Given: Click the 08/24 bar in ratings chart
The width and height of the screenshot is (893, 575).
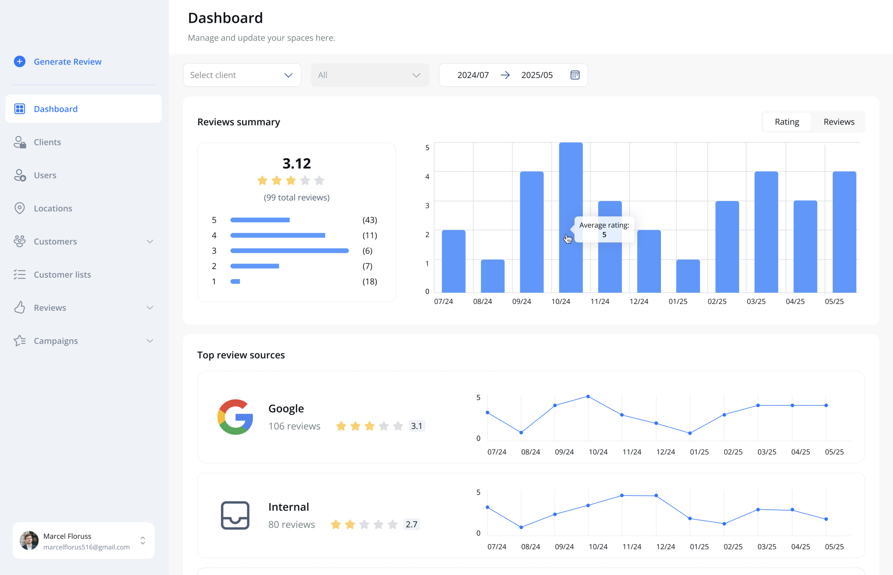Looking at the screenshot, I should [493, 276].
